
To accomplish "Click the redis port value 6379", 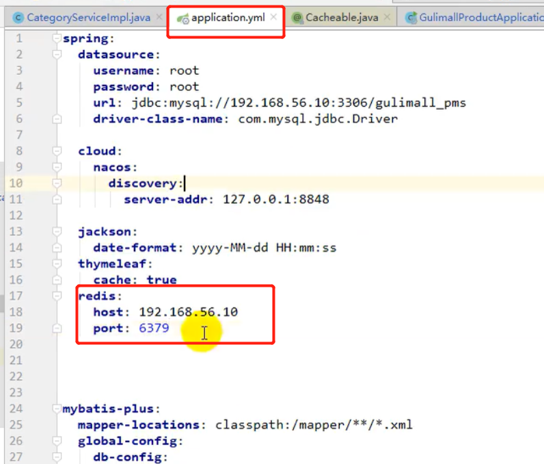I will tap(154, 328).
